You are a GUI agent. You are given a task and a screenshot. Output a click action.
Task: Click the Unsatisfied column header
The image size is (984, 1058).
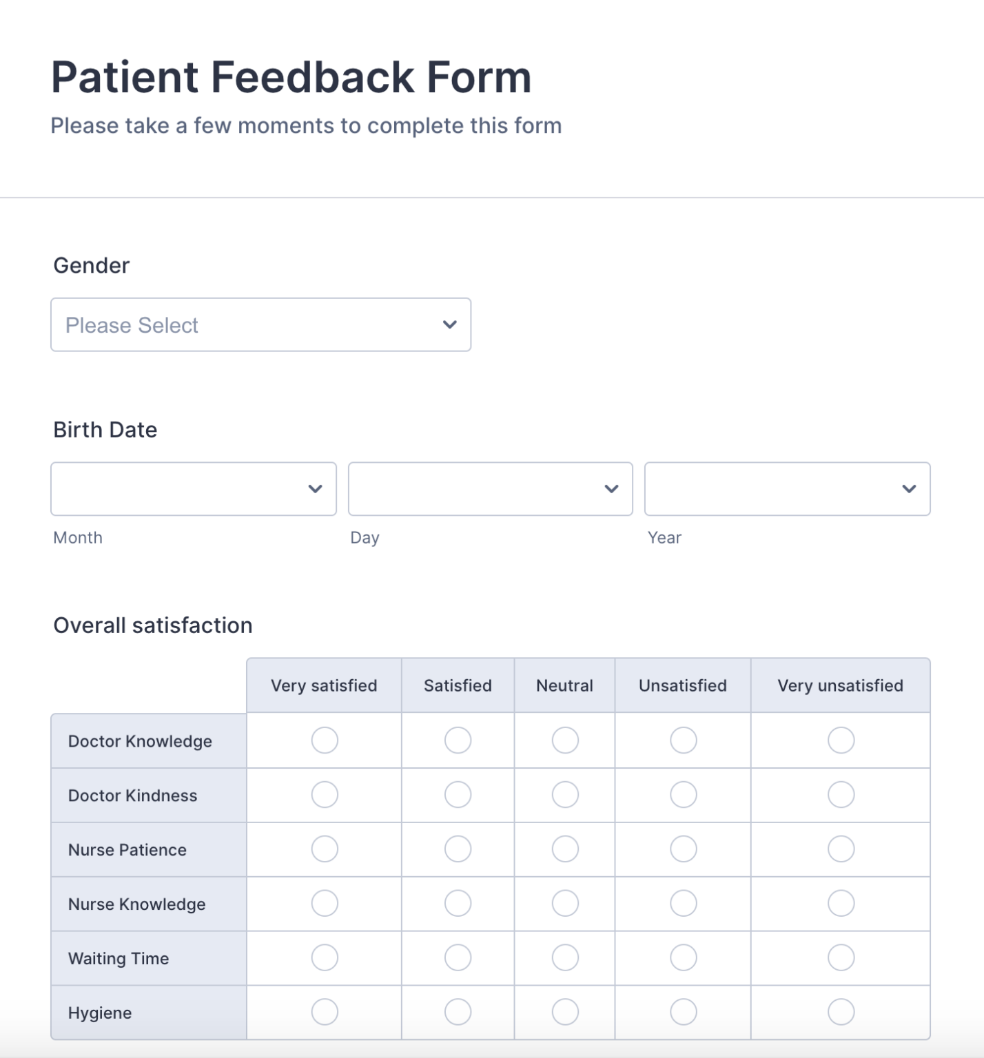682,685
